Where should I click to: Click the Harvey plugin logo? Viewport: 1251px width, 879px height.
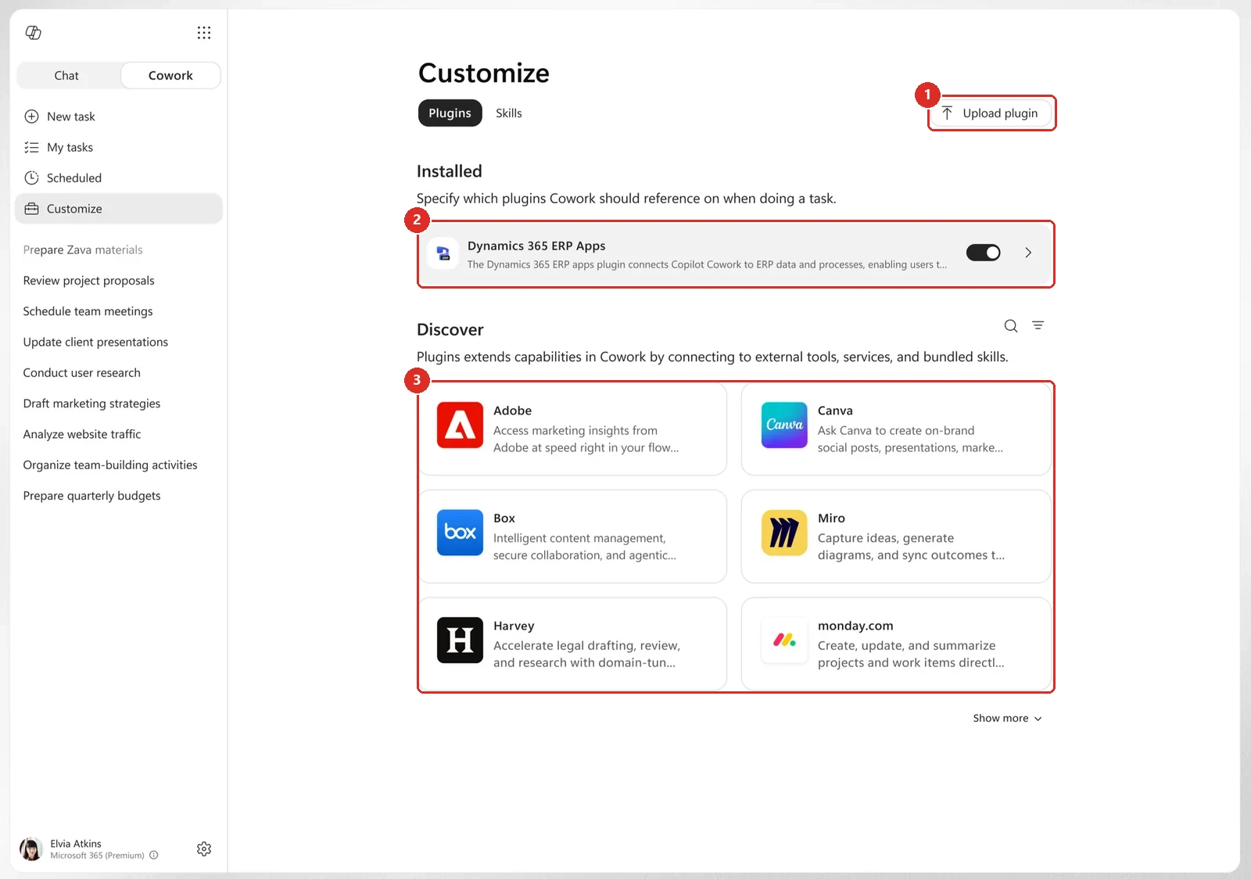pos(460,640)
